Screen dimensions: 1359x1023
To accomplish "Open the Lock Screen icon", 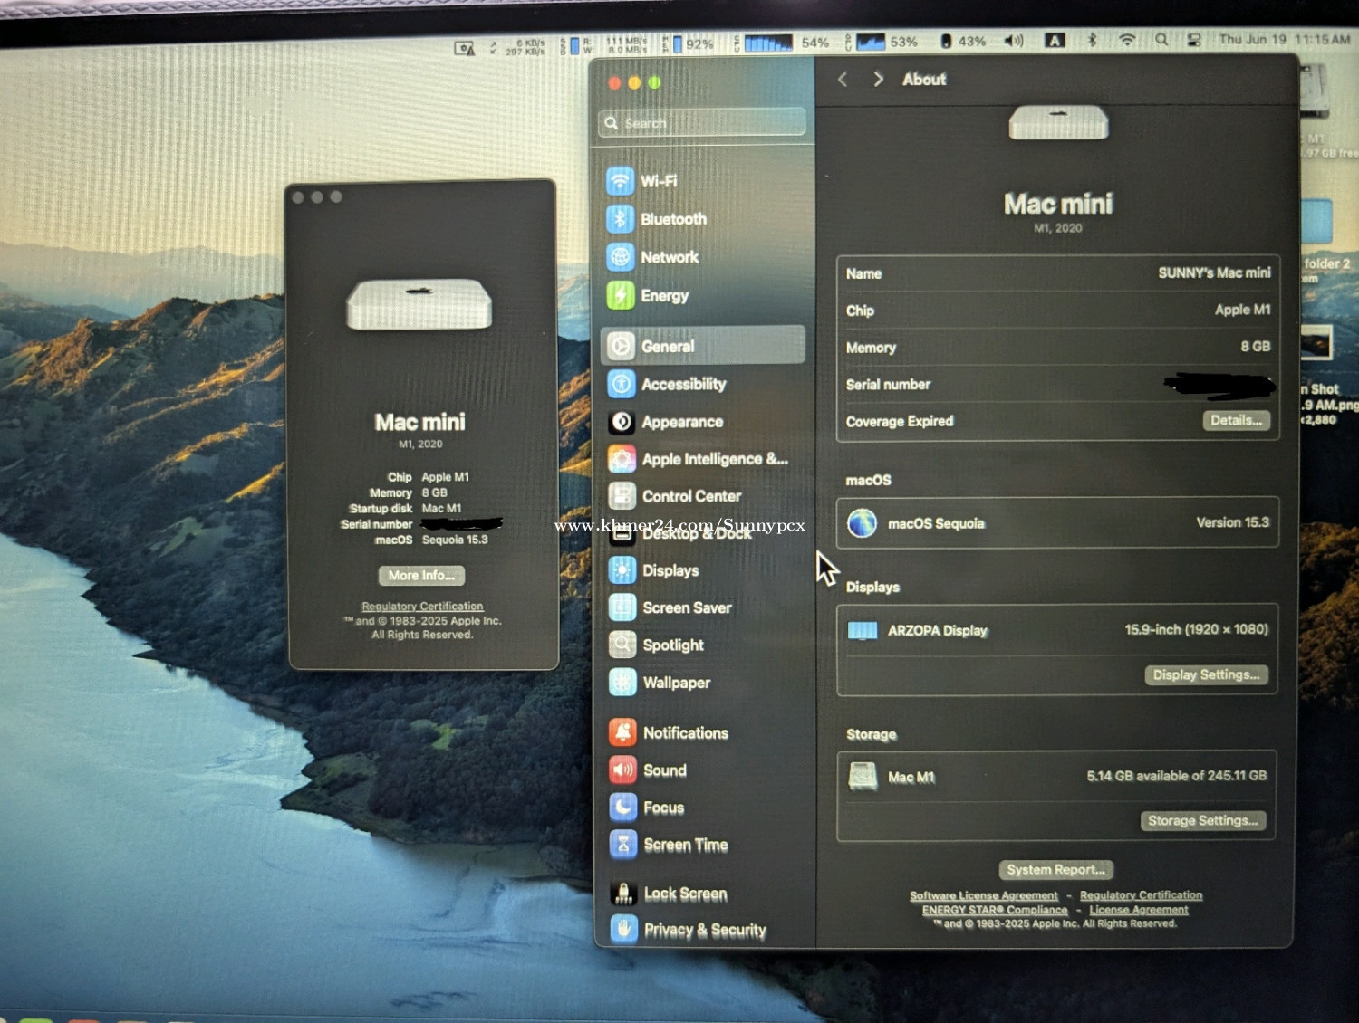I will pyautogui.click(x=623, y=894).
